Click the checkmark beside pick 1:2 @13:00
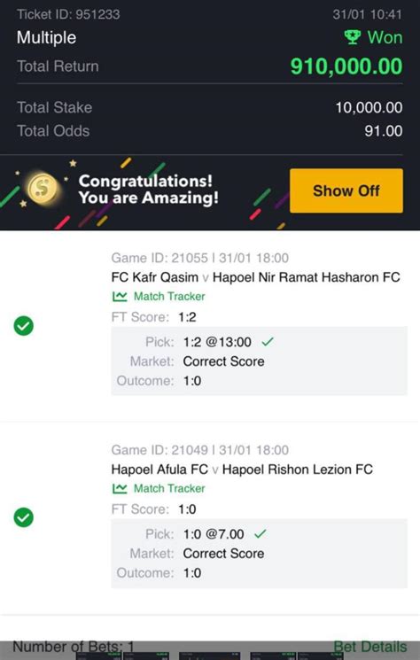 [268, 342]
